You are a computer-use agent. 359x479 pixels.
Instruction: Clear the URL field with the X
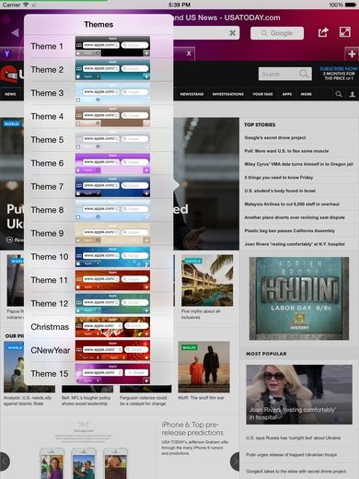(233, 33)
